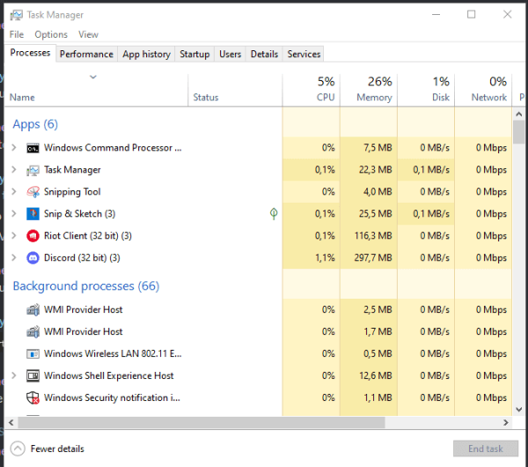Sort by the Disk column header

(x=426, y=90)
